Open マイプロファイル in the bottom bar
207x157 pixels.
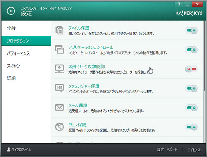19,150
